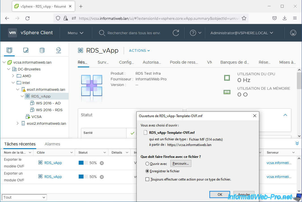The height and width of the screenshot is (202, 302).
Task: Click the Parcourir... button
Action: [181, 164]
